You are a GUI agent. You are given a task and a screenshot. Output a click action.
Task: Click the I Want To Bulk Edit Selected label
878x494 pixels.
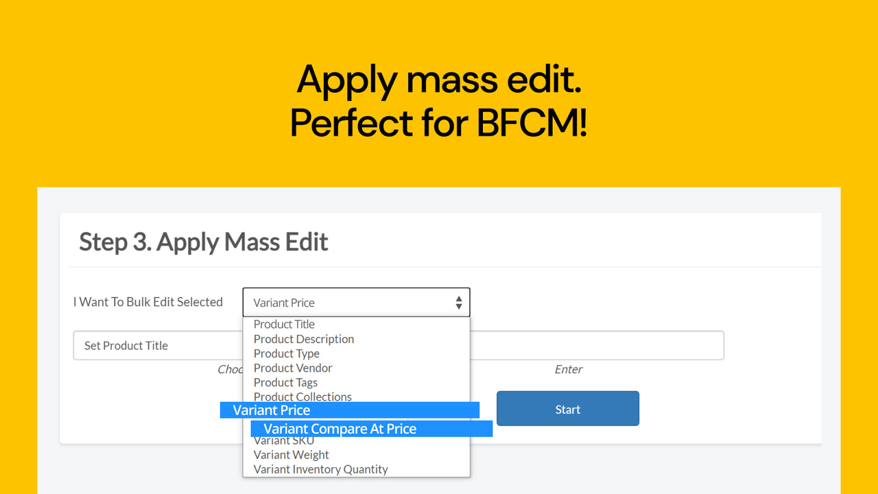point(148,302)
